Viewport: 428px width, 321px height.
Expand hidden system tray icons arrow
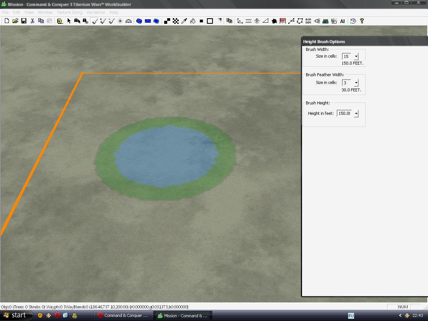[400, 315]
